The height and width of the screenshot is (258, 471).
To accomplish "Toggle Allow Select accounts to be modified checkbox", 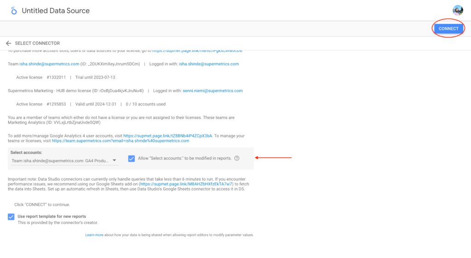I will (131, 159).
